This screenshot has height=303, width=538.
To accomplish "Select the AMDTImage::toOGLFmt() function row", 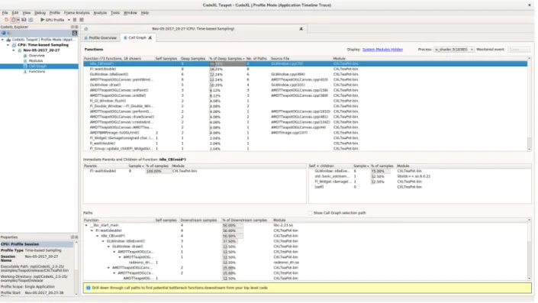I will 305,133.
